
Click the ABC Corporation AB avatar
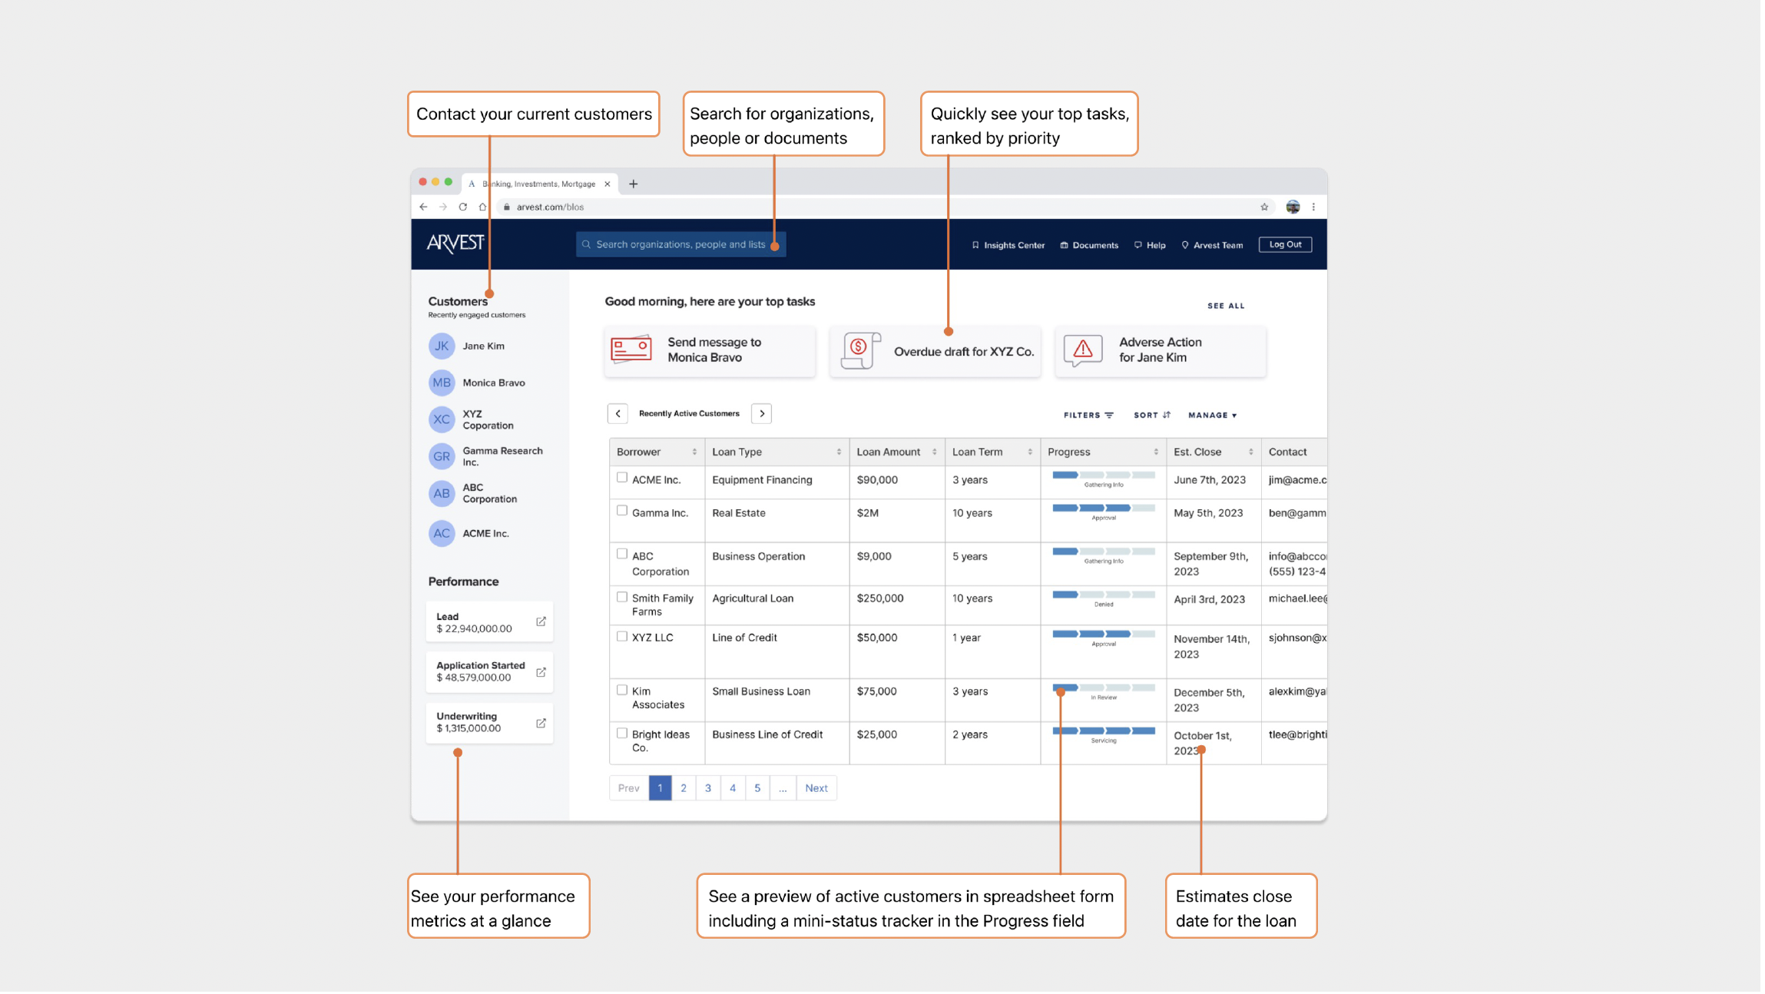442,494
